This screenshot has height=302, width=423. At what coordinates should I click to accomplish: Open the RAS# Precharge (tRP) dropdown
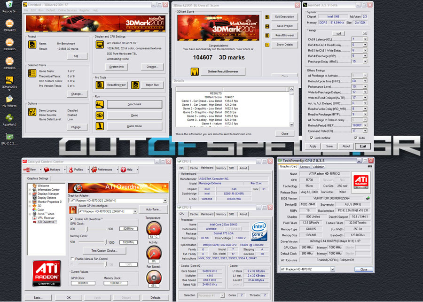click(365, 56)
